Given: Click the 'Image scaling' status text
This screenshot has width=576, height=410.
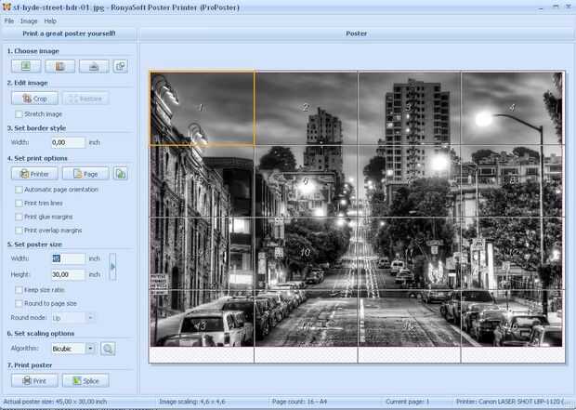Looking at the screenshot, I should [192, 402].
